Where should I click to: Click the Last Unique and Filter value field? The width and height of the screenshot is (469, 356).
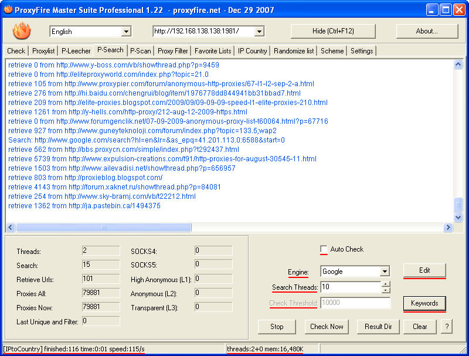click(101, 321)
